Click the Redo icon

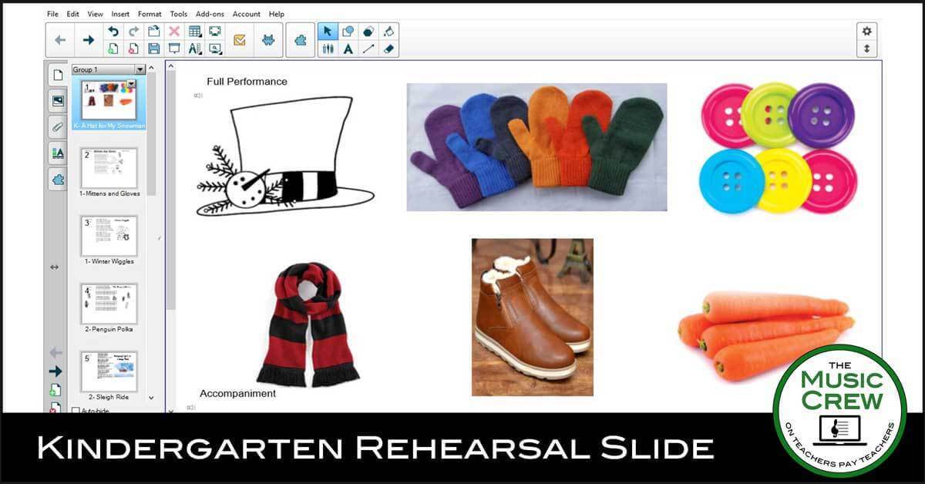coord(133,32)
